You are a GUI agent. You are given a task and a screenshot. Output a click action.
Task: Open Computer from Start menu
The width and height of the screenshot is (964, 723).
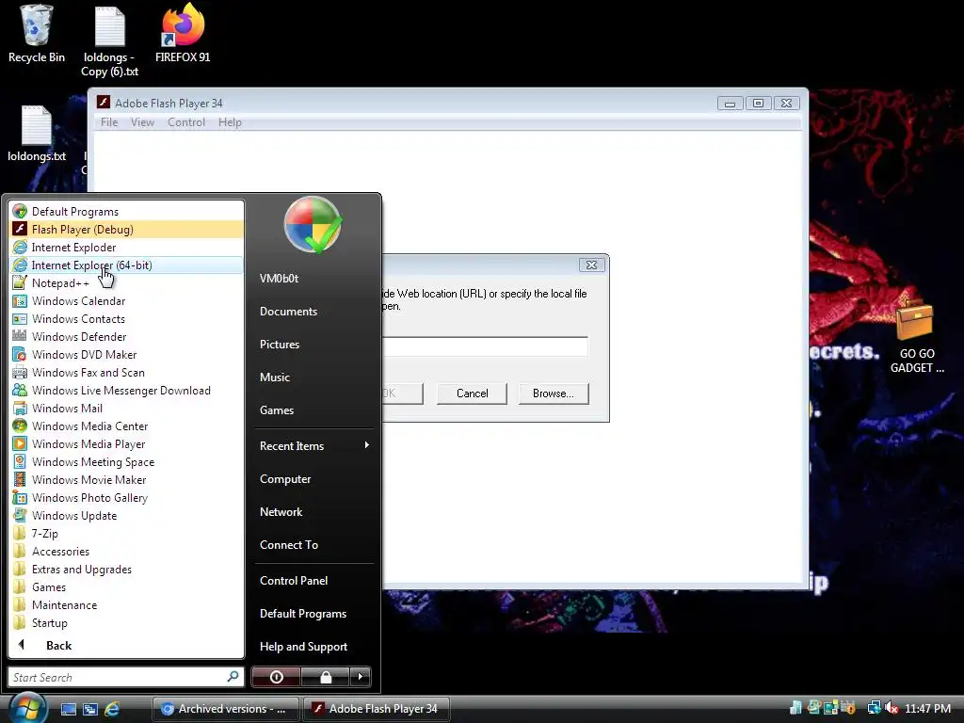pos(313,479)
